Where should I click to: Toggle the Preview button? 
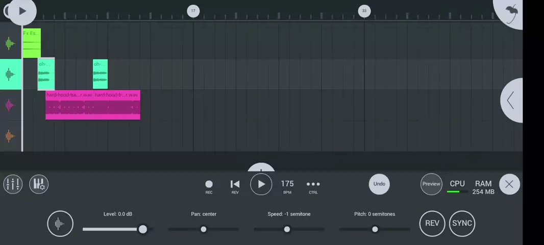(x=431, y=184)
